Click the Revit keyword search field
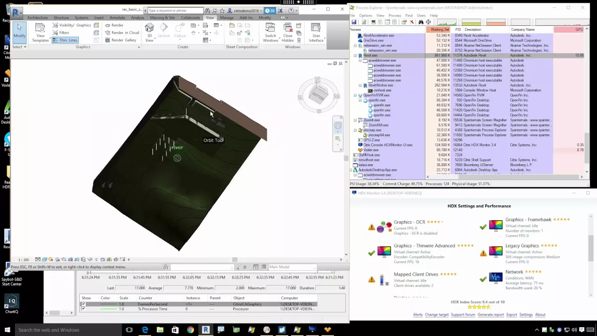Viewport: 597px width, 336px height. 175,10
